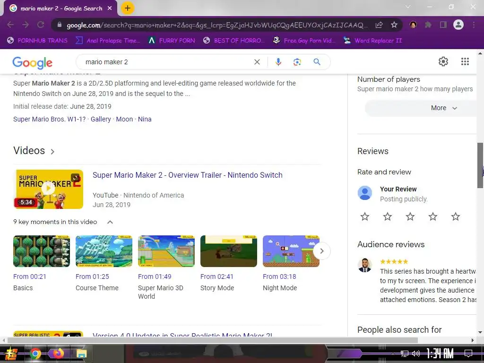Click the volume icon in system tray
484x363 pixels.
(x=416, y=354)
